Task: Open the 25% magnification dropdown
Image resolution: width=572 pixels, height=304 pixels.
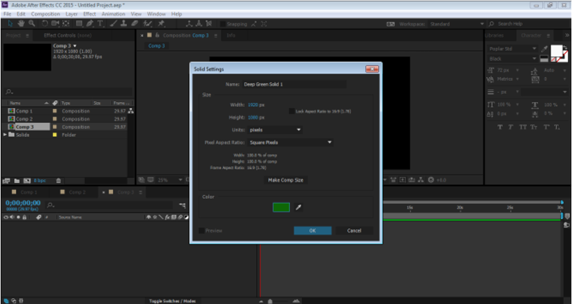Action: (170, 180)
